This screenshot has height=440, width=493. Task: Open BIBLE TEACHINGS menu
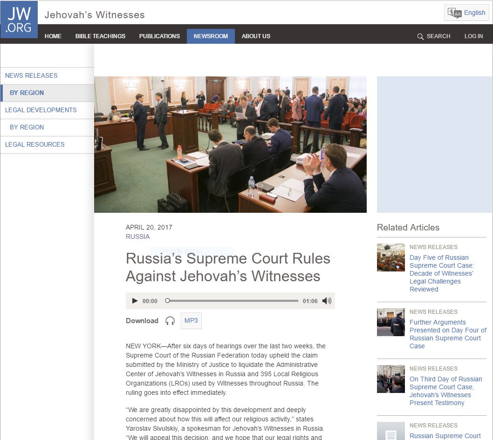point(100,36)
